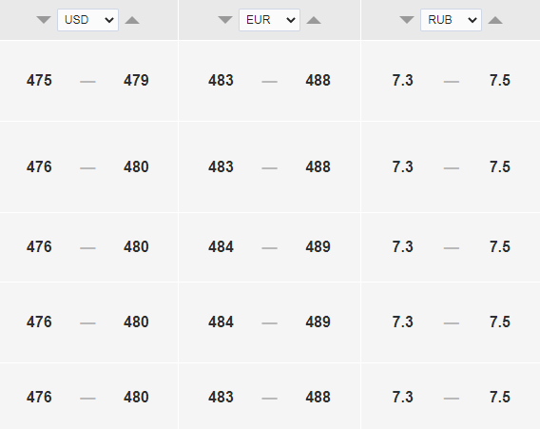The height and width of the screenshot is (429, 540).
Task: Select USD sell rate 480 in second row
Action: 136,166
